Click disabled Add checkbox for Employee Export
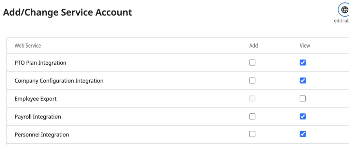Screen dimensions: 349x145 (x=252, y=99)
